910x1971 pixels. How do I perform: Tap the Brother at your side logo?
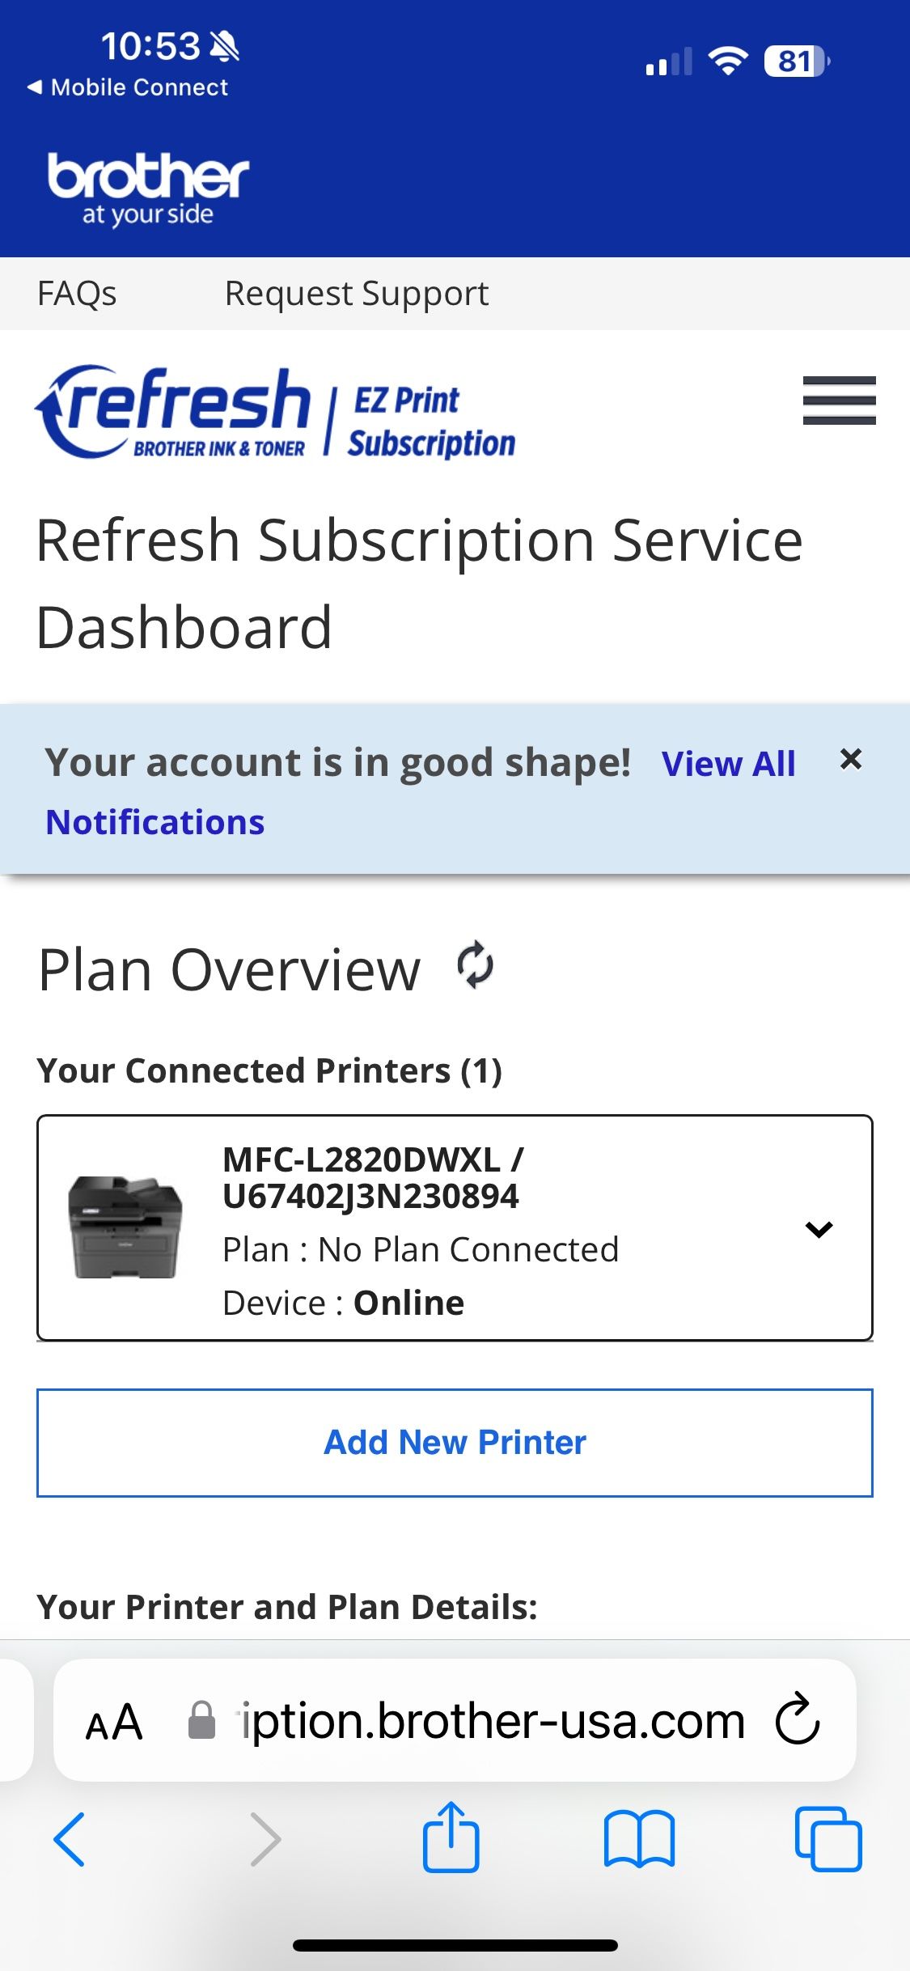pos(148,189)
